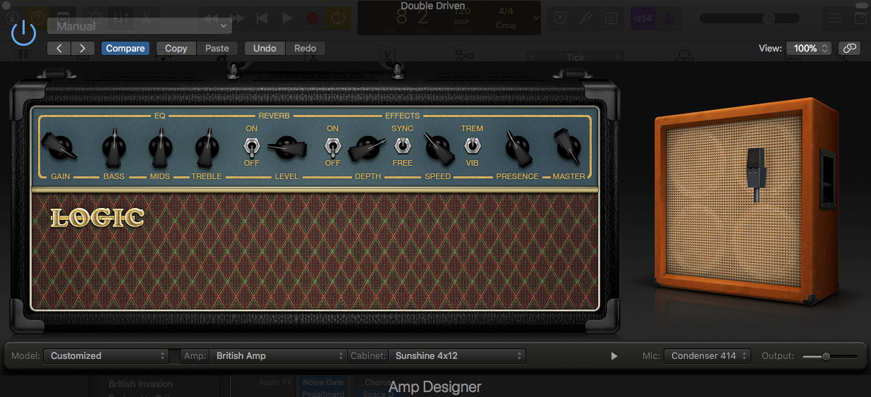Open the Cabinet dropdown showing Sunshine 4x12
Screen dimensions: 871x397
click(x=457, y=356)
